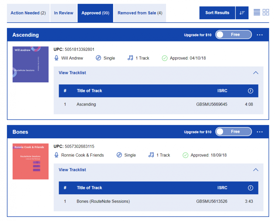Click the Will Andrew album artwork thumbnail
Screen dimensions: 275x221
tap(30, 64)
